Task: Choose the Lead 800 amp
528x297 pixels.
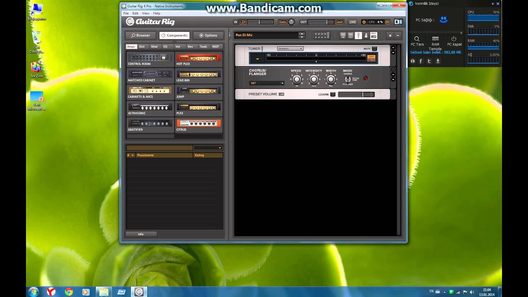Action: tap(198, 76)
